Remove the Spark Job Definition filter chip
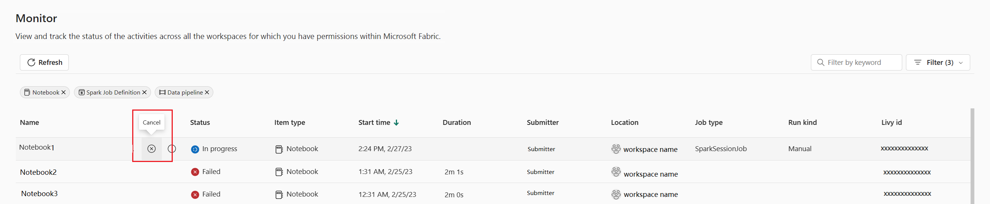 pos(145,92)
